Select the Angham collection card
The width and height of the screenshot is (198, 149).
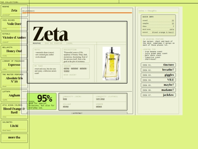(x=14, y=96)
